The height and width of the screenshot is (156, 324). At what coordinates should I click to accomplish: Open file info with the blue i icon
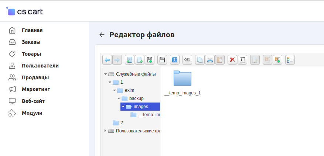click(x=175, y=60)
